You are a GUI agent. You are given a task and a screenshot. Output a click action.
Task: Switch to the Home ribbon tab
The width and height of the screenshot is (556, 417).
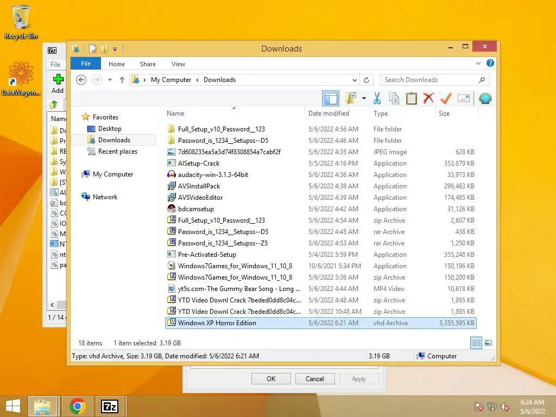coord(117,64)
